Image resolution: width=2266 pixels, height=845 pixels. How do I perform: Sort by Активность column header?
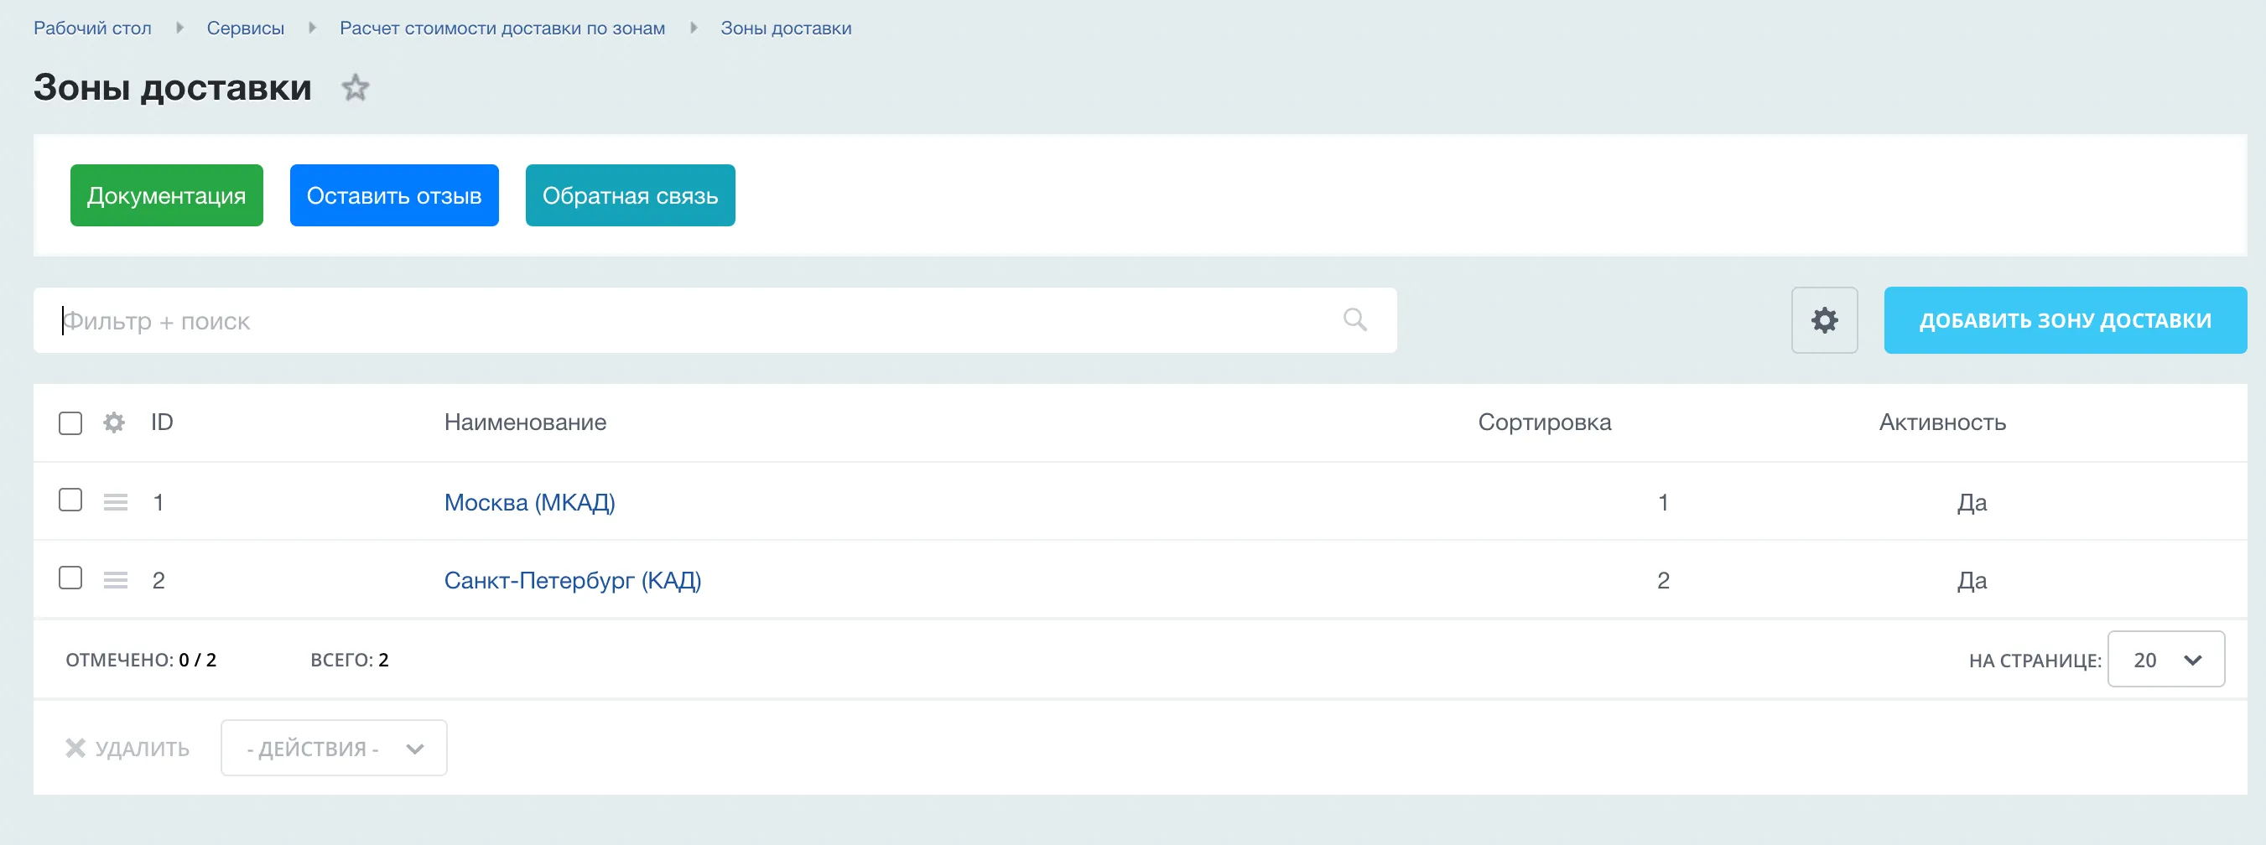pyautogui.click(x=1942, y=422)
